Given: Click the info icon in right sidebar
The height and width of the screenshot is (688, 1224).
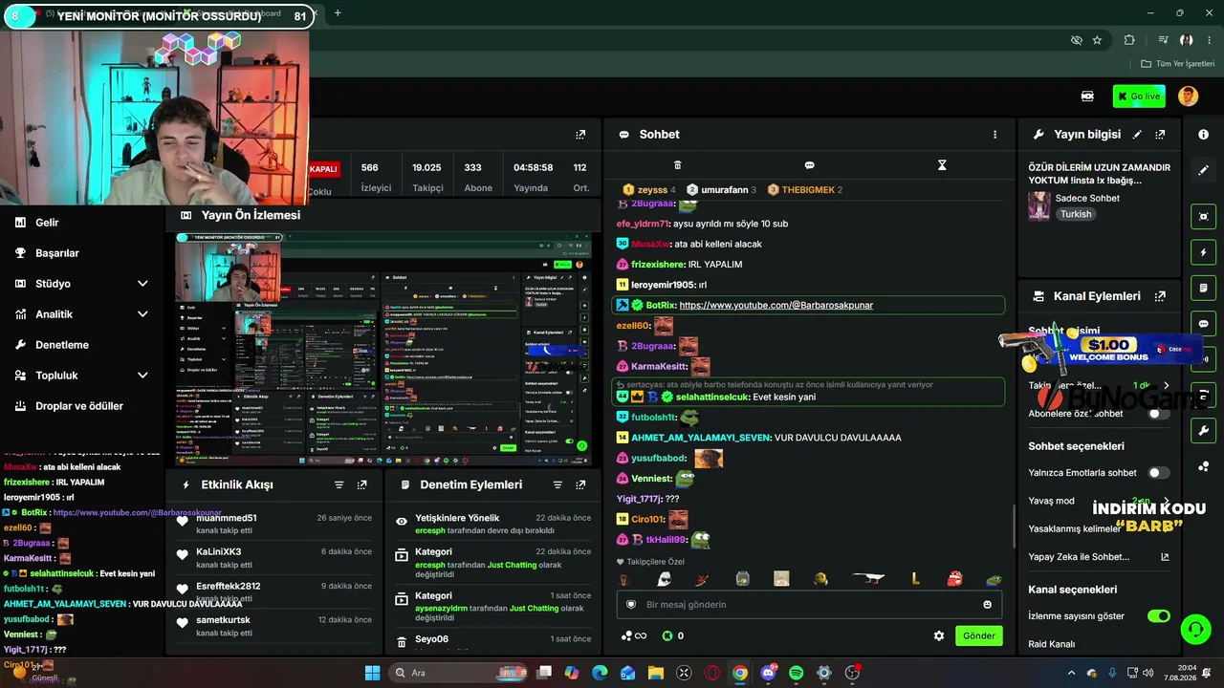Looking at the screenshot, I should (1203, 135).
